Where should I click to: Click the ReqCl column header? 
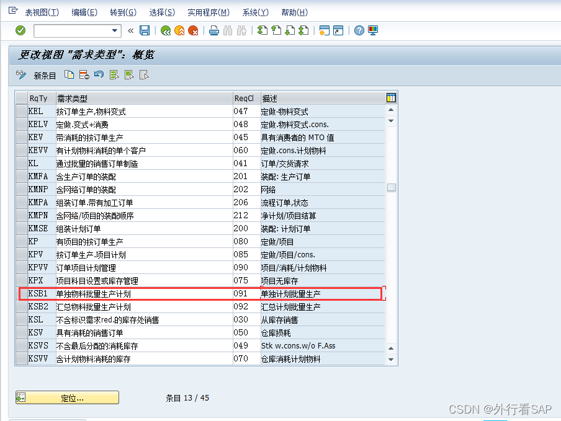(246, 98)
